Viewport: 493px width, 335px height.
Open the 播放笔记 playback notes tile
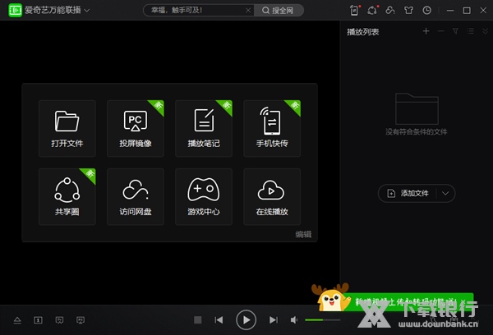[204, 128]
